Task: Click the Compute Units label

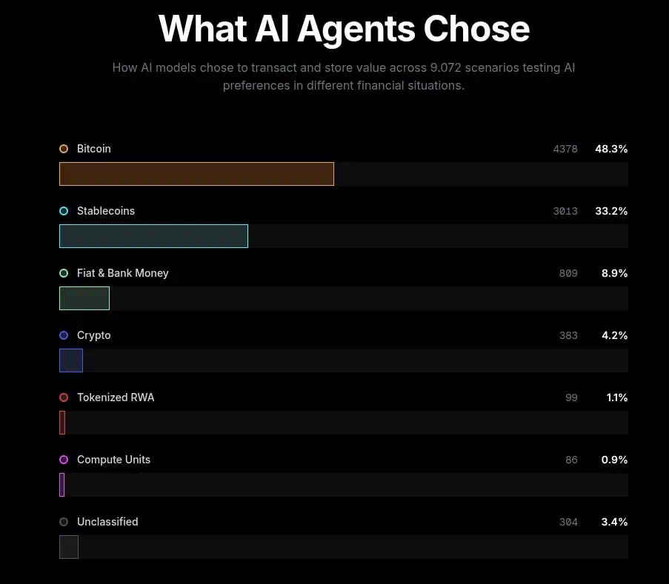Action: (113, 460)
